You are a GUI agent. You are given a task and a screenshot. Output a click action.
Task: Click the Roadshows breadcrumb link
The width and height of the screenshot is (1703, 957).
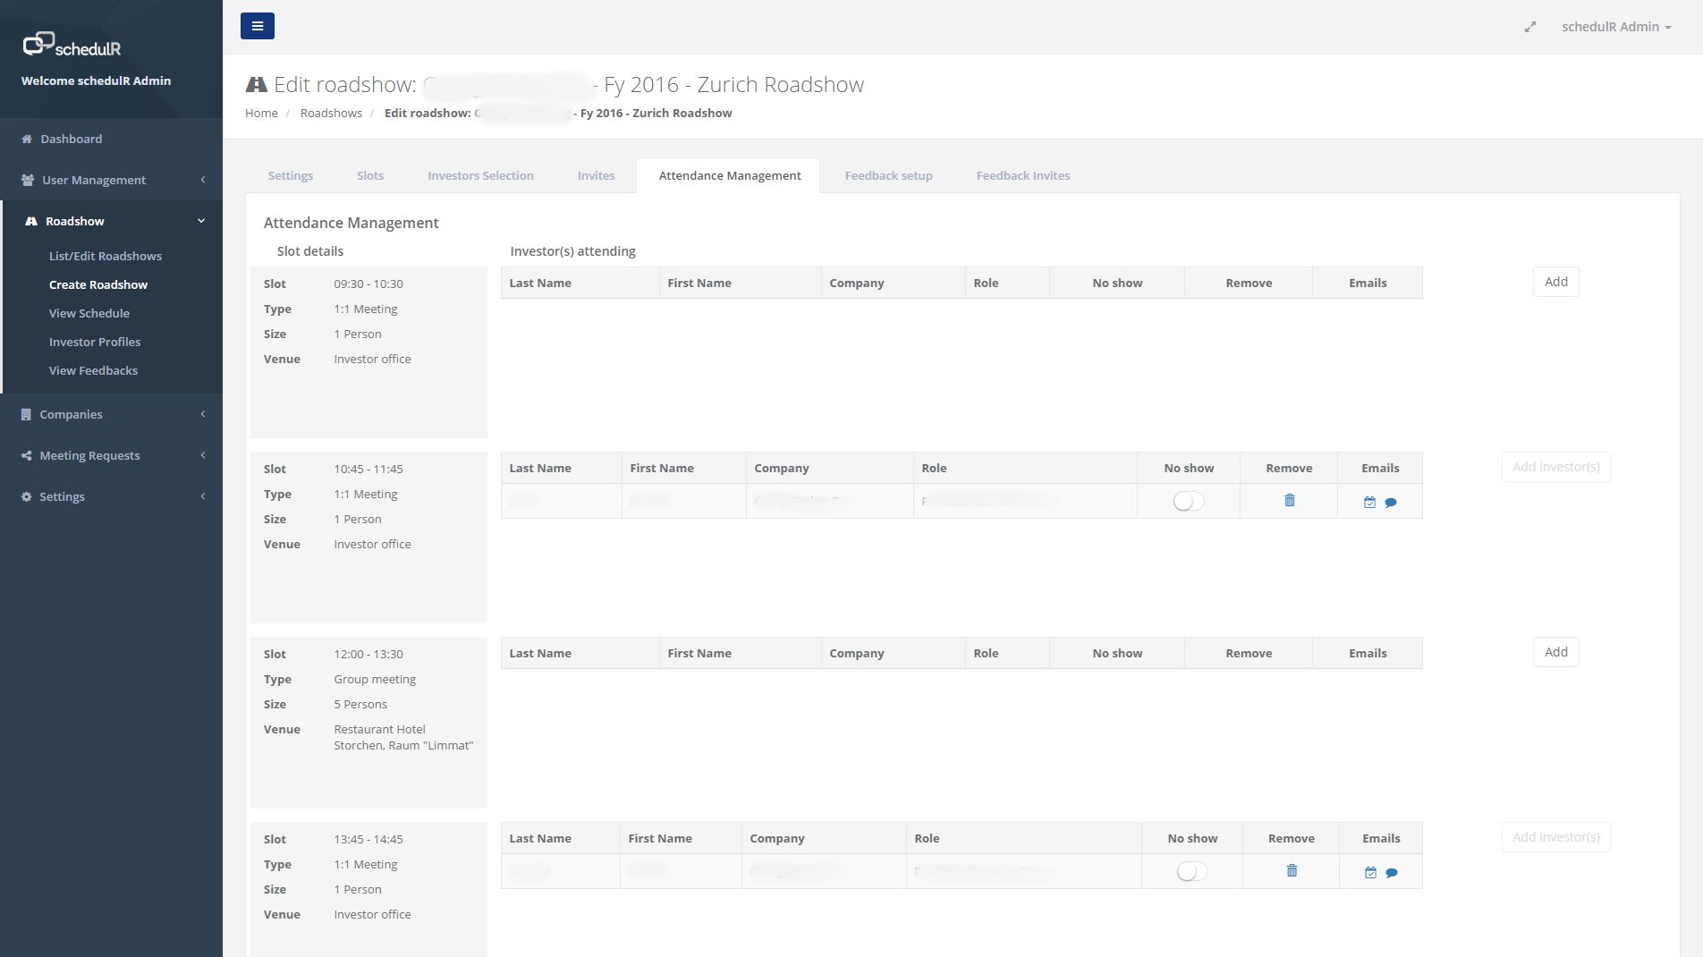tap(331, 113)
